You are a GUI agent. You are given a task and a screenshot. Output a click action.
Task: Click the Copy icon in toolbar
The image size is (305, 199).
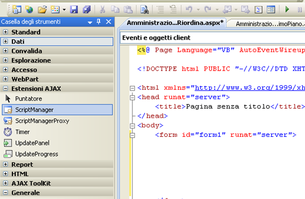pyautogui.click(x=115, y=9)
